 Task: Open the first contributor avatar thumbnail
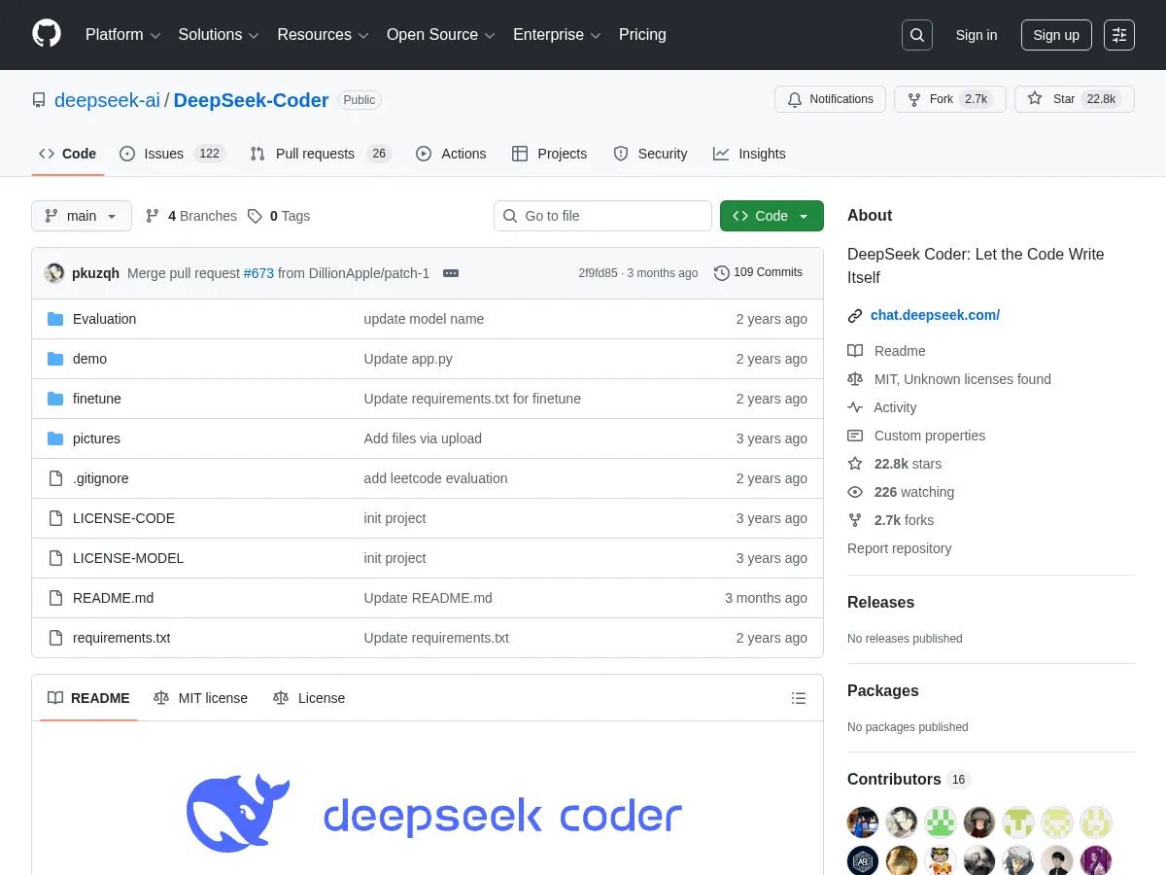coord(863,822)
